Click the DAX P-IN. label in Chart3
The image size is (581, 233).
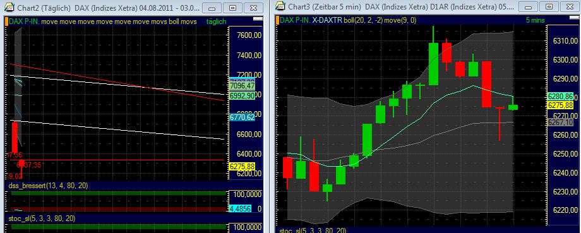click(295, 21)
